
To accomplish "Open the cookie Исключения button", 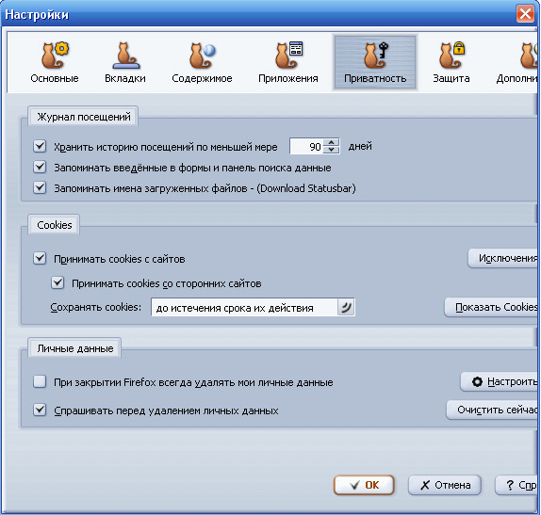I will (503, 258).
